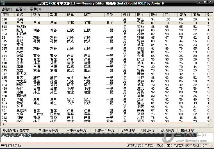Click vertical scrollbar up arrow
Image resolution: width=214 pixels, height=149 pixels.
(x=211, y=15)
